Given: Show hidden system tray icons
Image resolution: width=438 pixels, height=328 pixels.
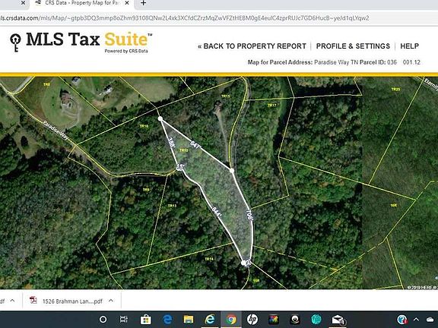Looking at the screenshot, I should click(x=416, y=320).
